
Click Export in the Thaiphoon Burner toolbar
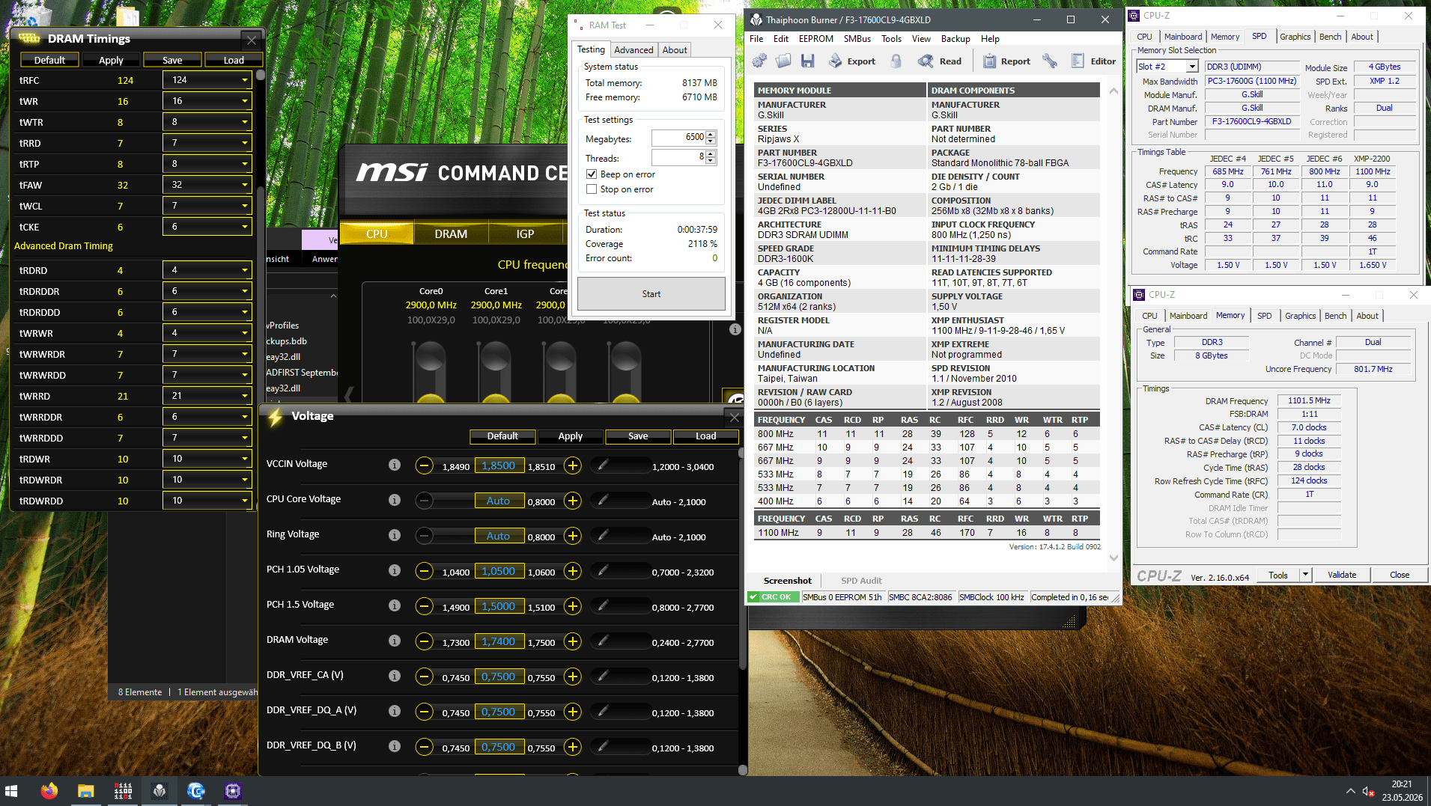852,61
